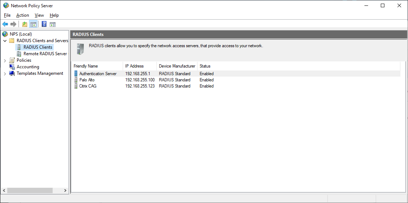Click the Network Policy Server title bar icon
408x203 pixels.
(6, 5)
